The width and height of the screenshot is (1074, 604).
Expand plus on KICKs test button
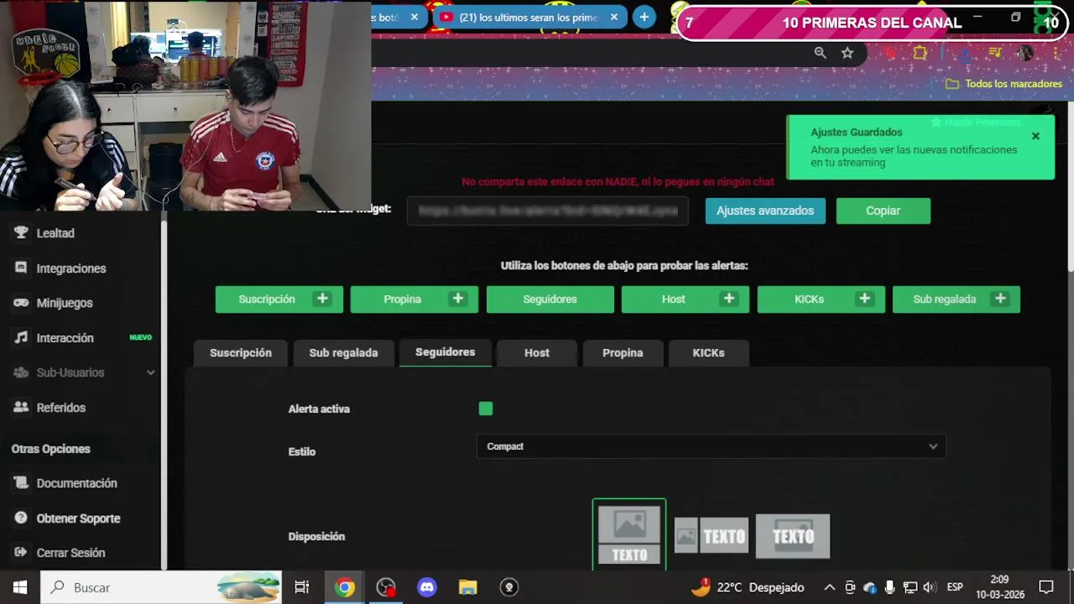pyautogui.click(x=865, y=299)
